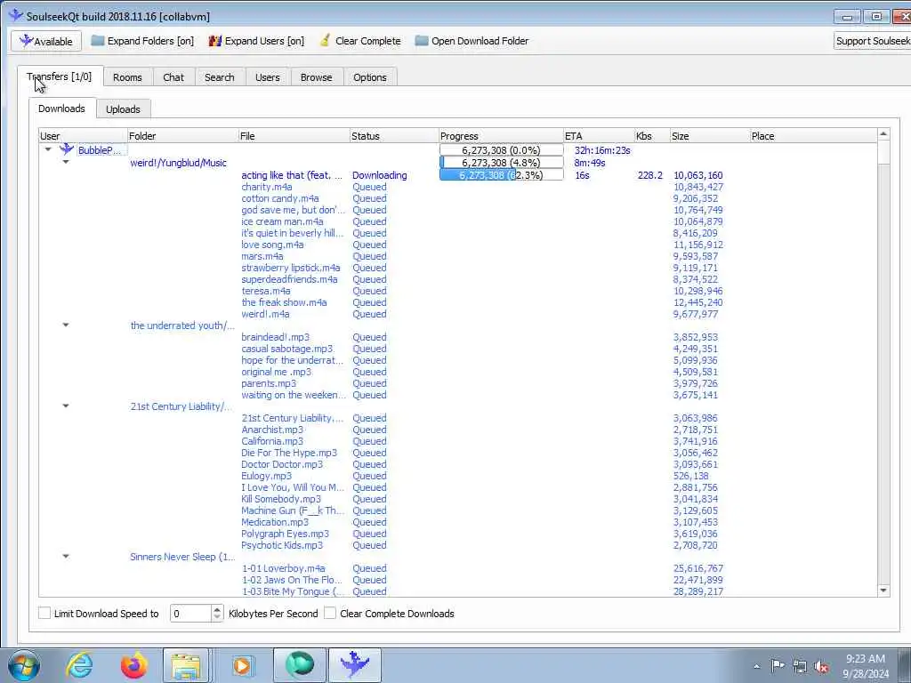The width and height of the screenshot is (911, 683).
Task: Show hidden system tray icons arrow
Action: coord(756,666)
